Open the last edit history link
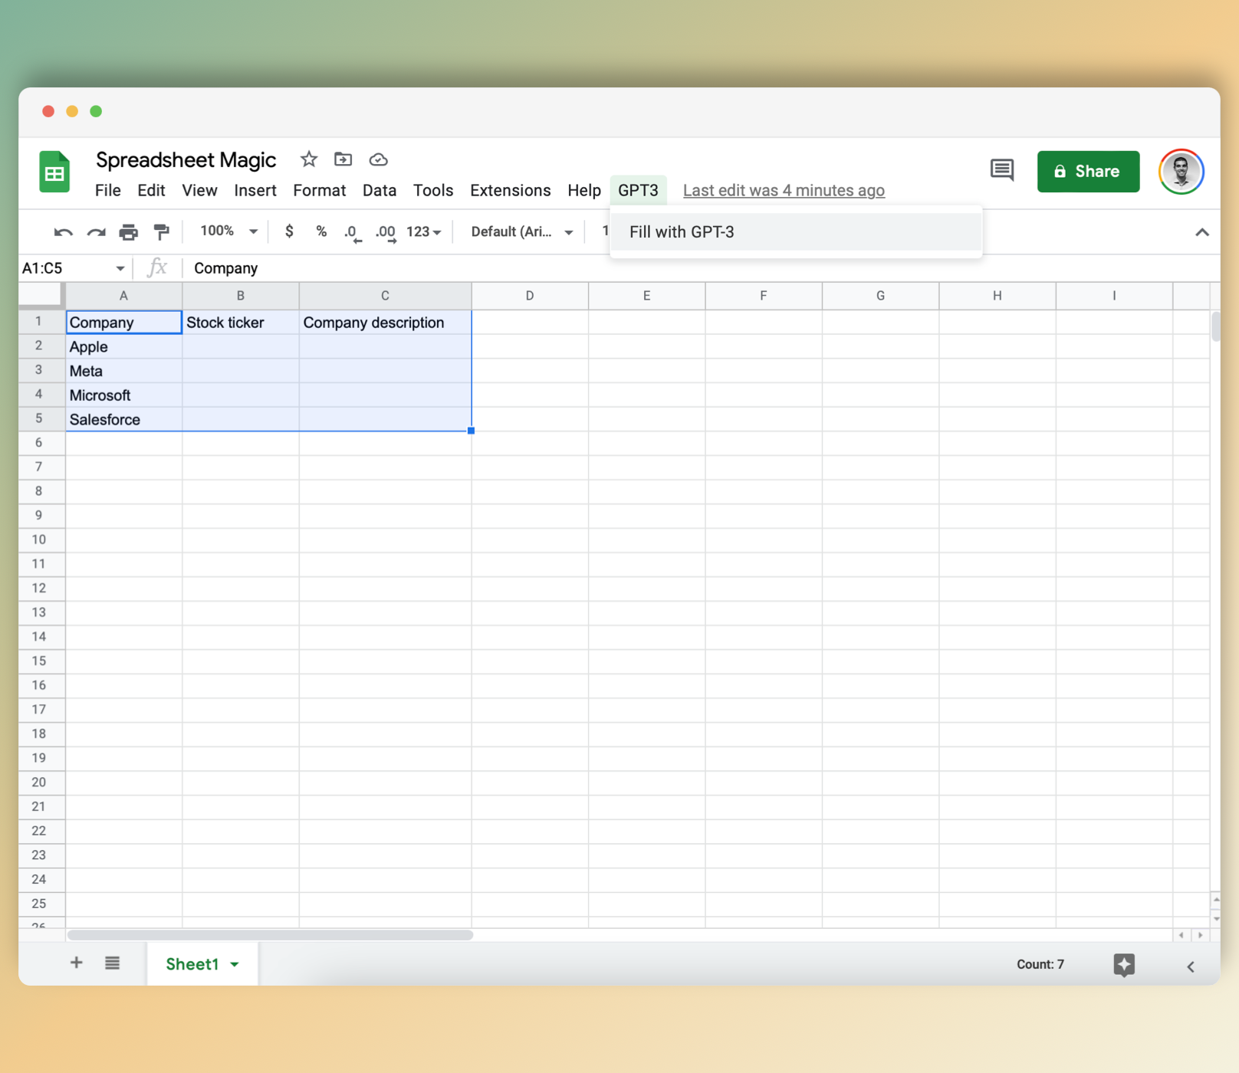This screenshot has height=1073, width=1239. pyautogui.click(x=784, y=190)
